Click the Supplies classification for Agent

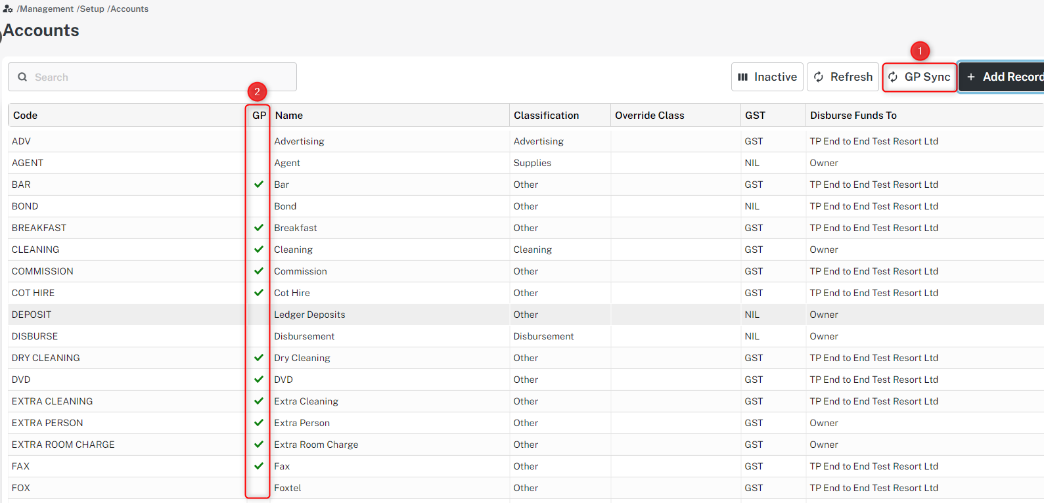(x=532, y=163)
